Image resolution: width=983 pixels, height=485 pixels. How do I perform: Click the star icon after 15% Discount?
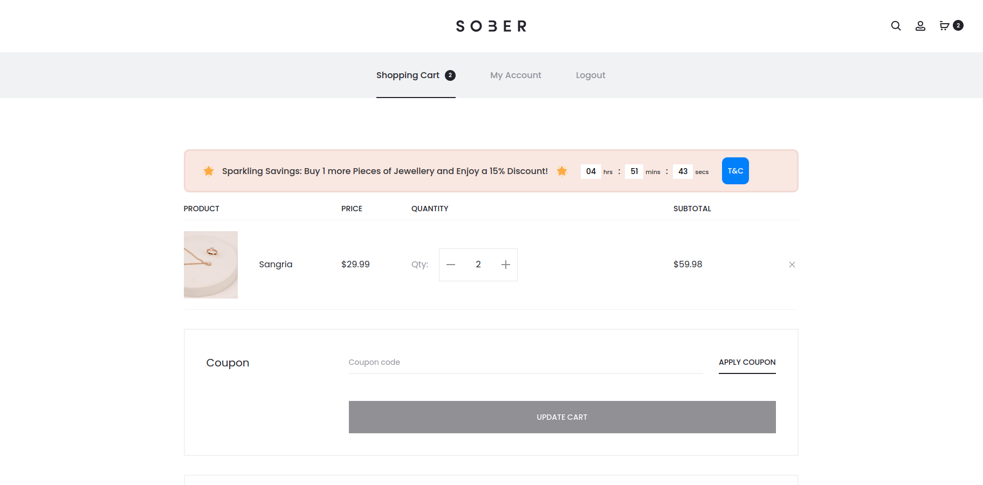562,171
